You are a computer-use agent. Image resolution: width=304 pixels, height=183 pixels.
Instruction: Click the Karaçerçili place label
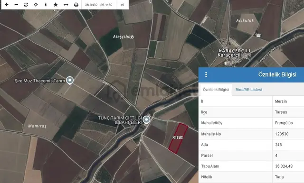coord(230,55)
